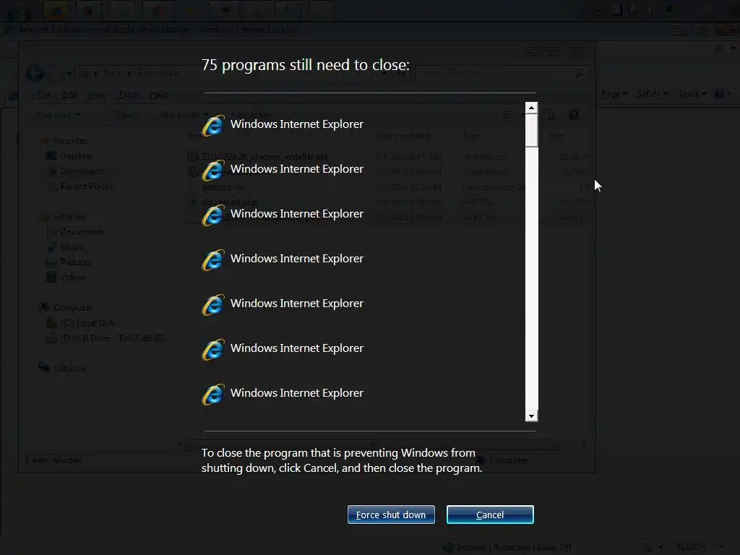Click the Explorer search field

point(502,73)
